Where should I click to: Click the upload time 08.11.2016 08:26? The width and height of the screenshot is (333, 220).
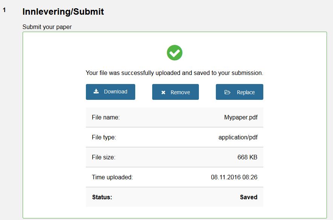[x=234, y=177]
